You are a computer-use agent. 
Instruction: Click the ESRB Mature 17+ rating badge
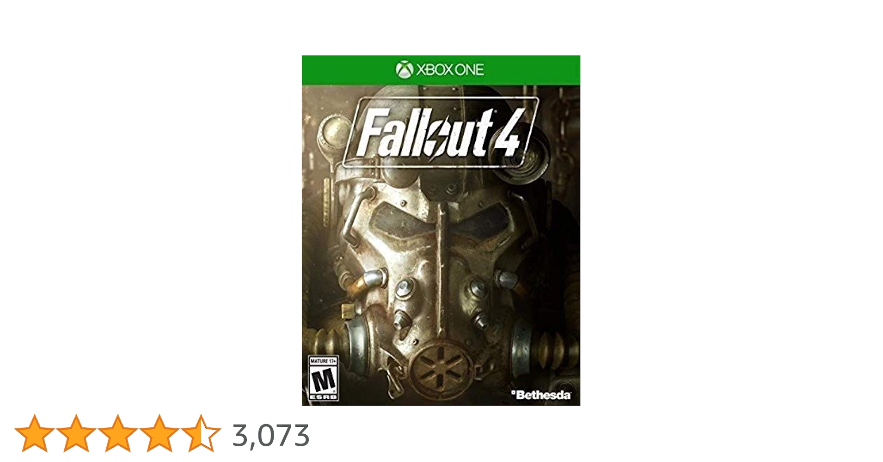[x=323, y=378]
